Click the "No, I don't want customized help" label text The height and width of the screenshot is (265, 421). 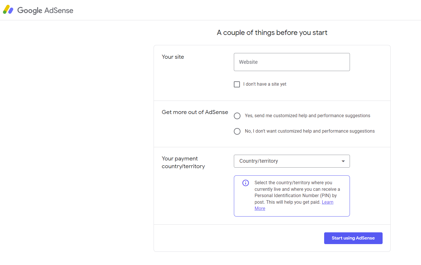(x=310, y=131)
